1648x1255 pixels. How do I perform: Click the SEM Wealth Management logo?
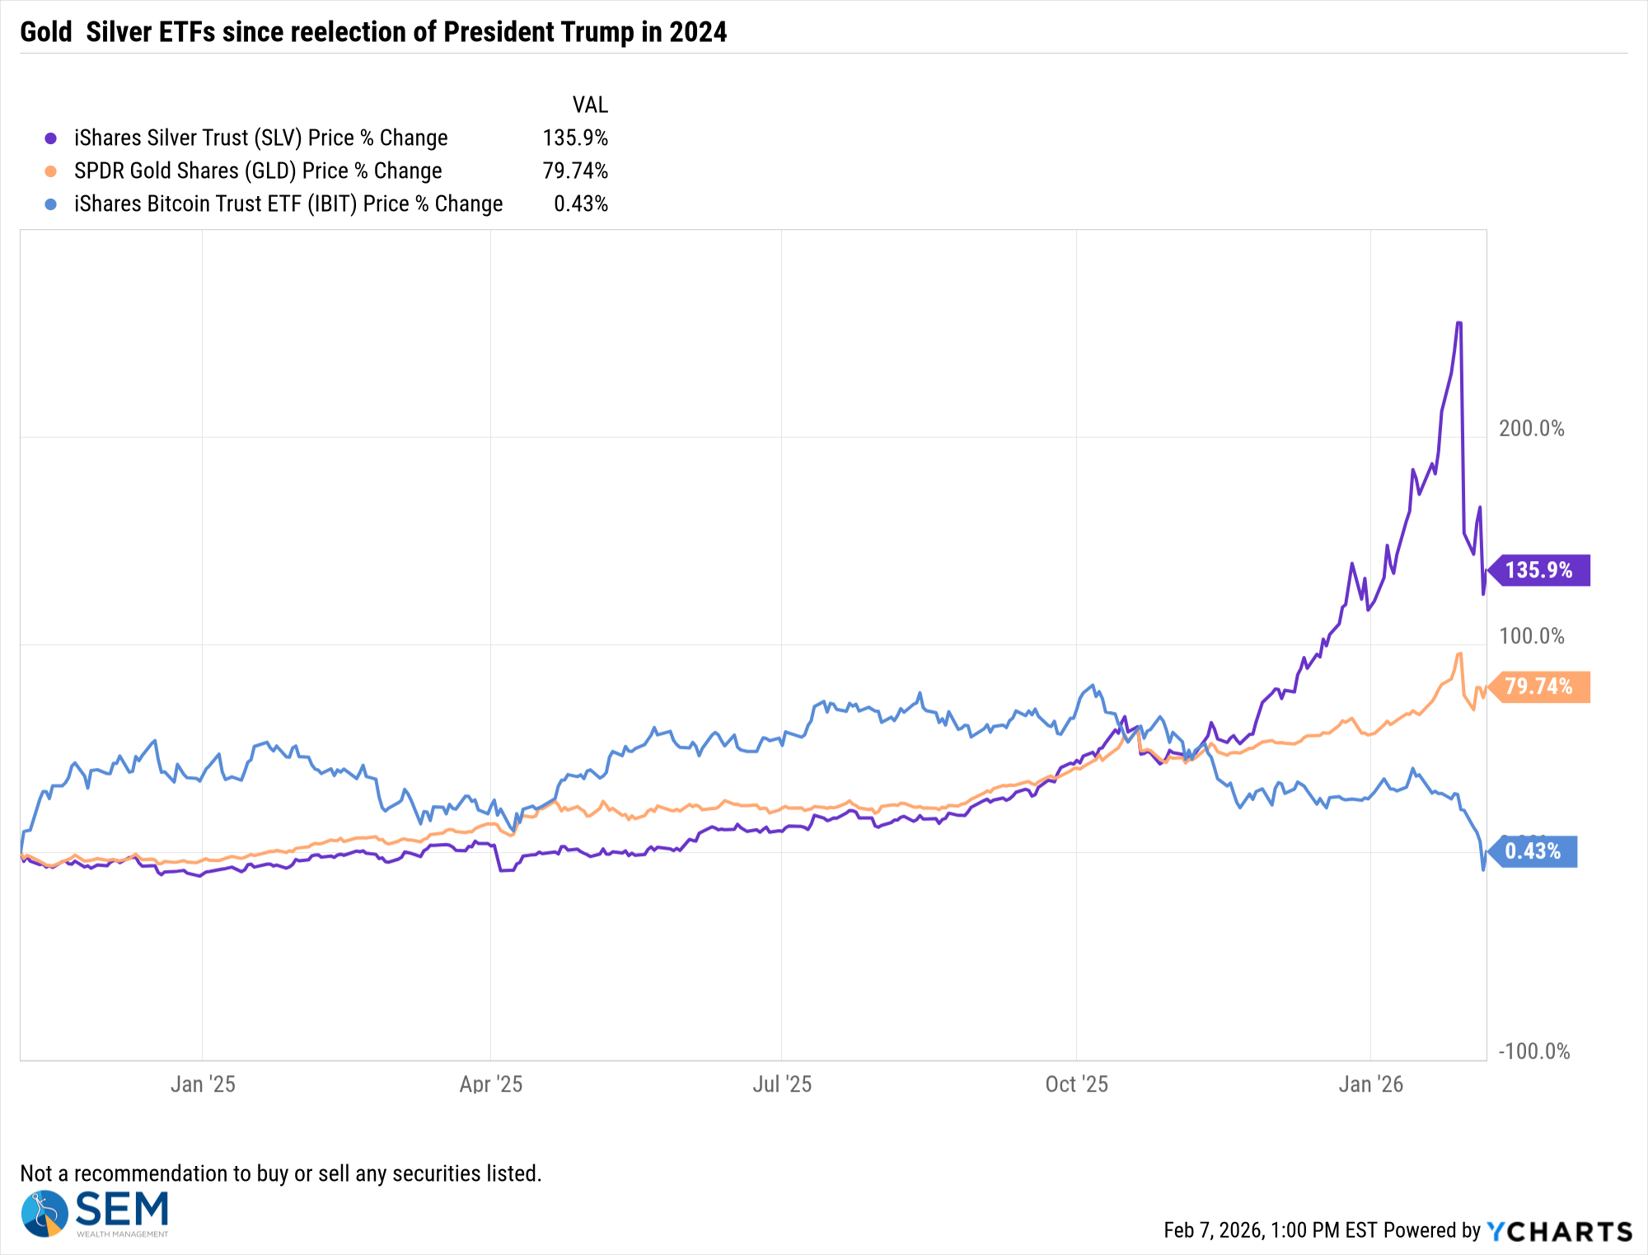tap(96, 1213)
